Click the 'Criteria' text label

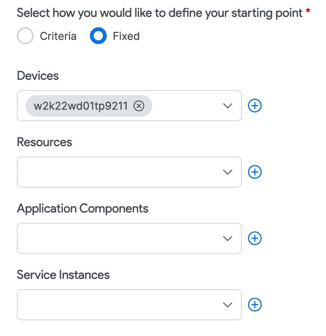[x=58, y=36]
